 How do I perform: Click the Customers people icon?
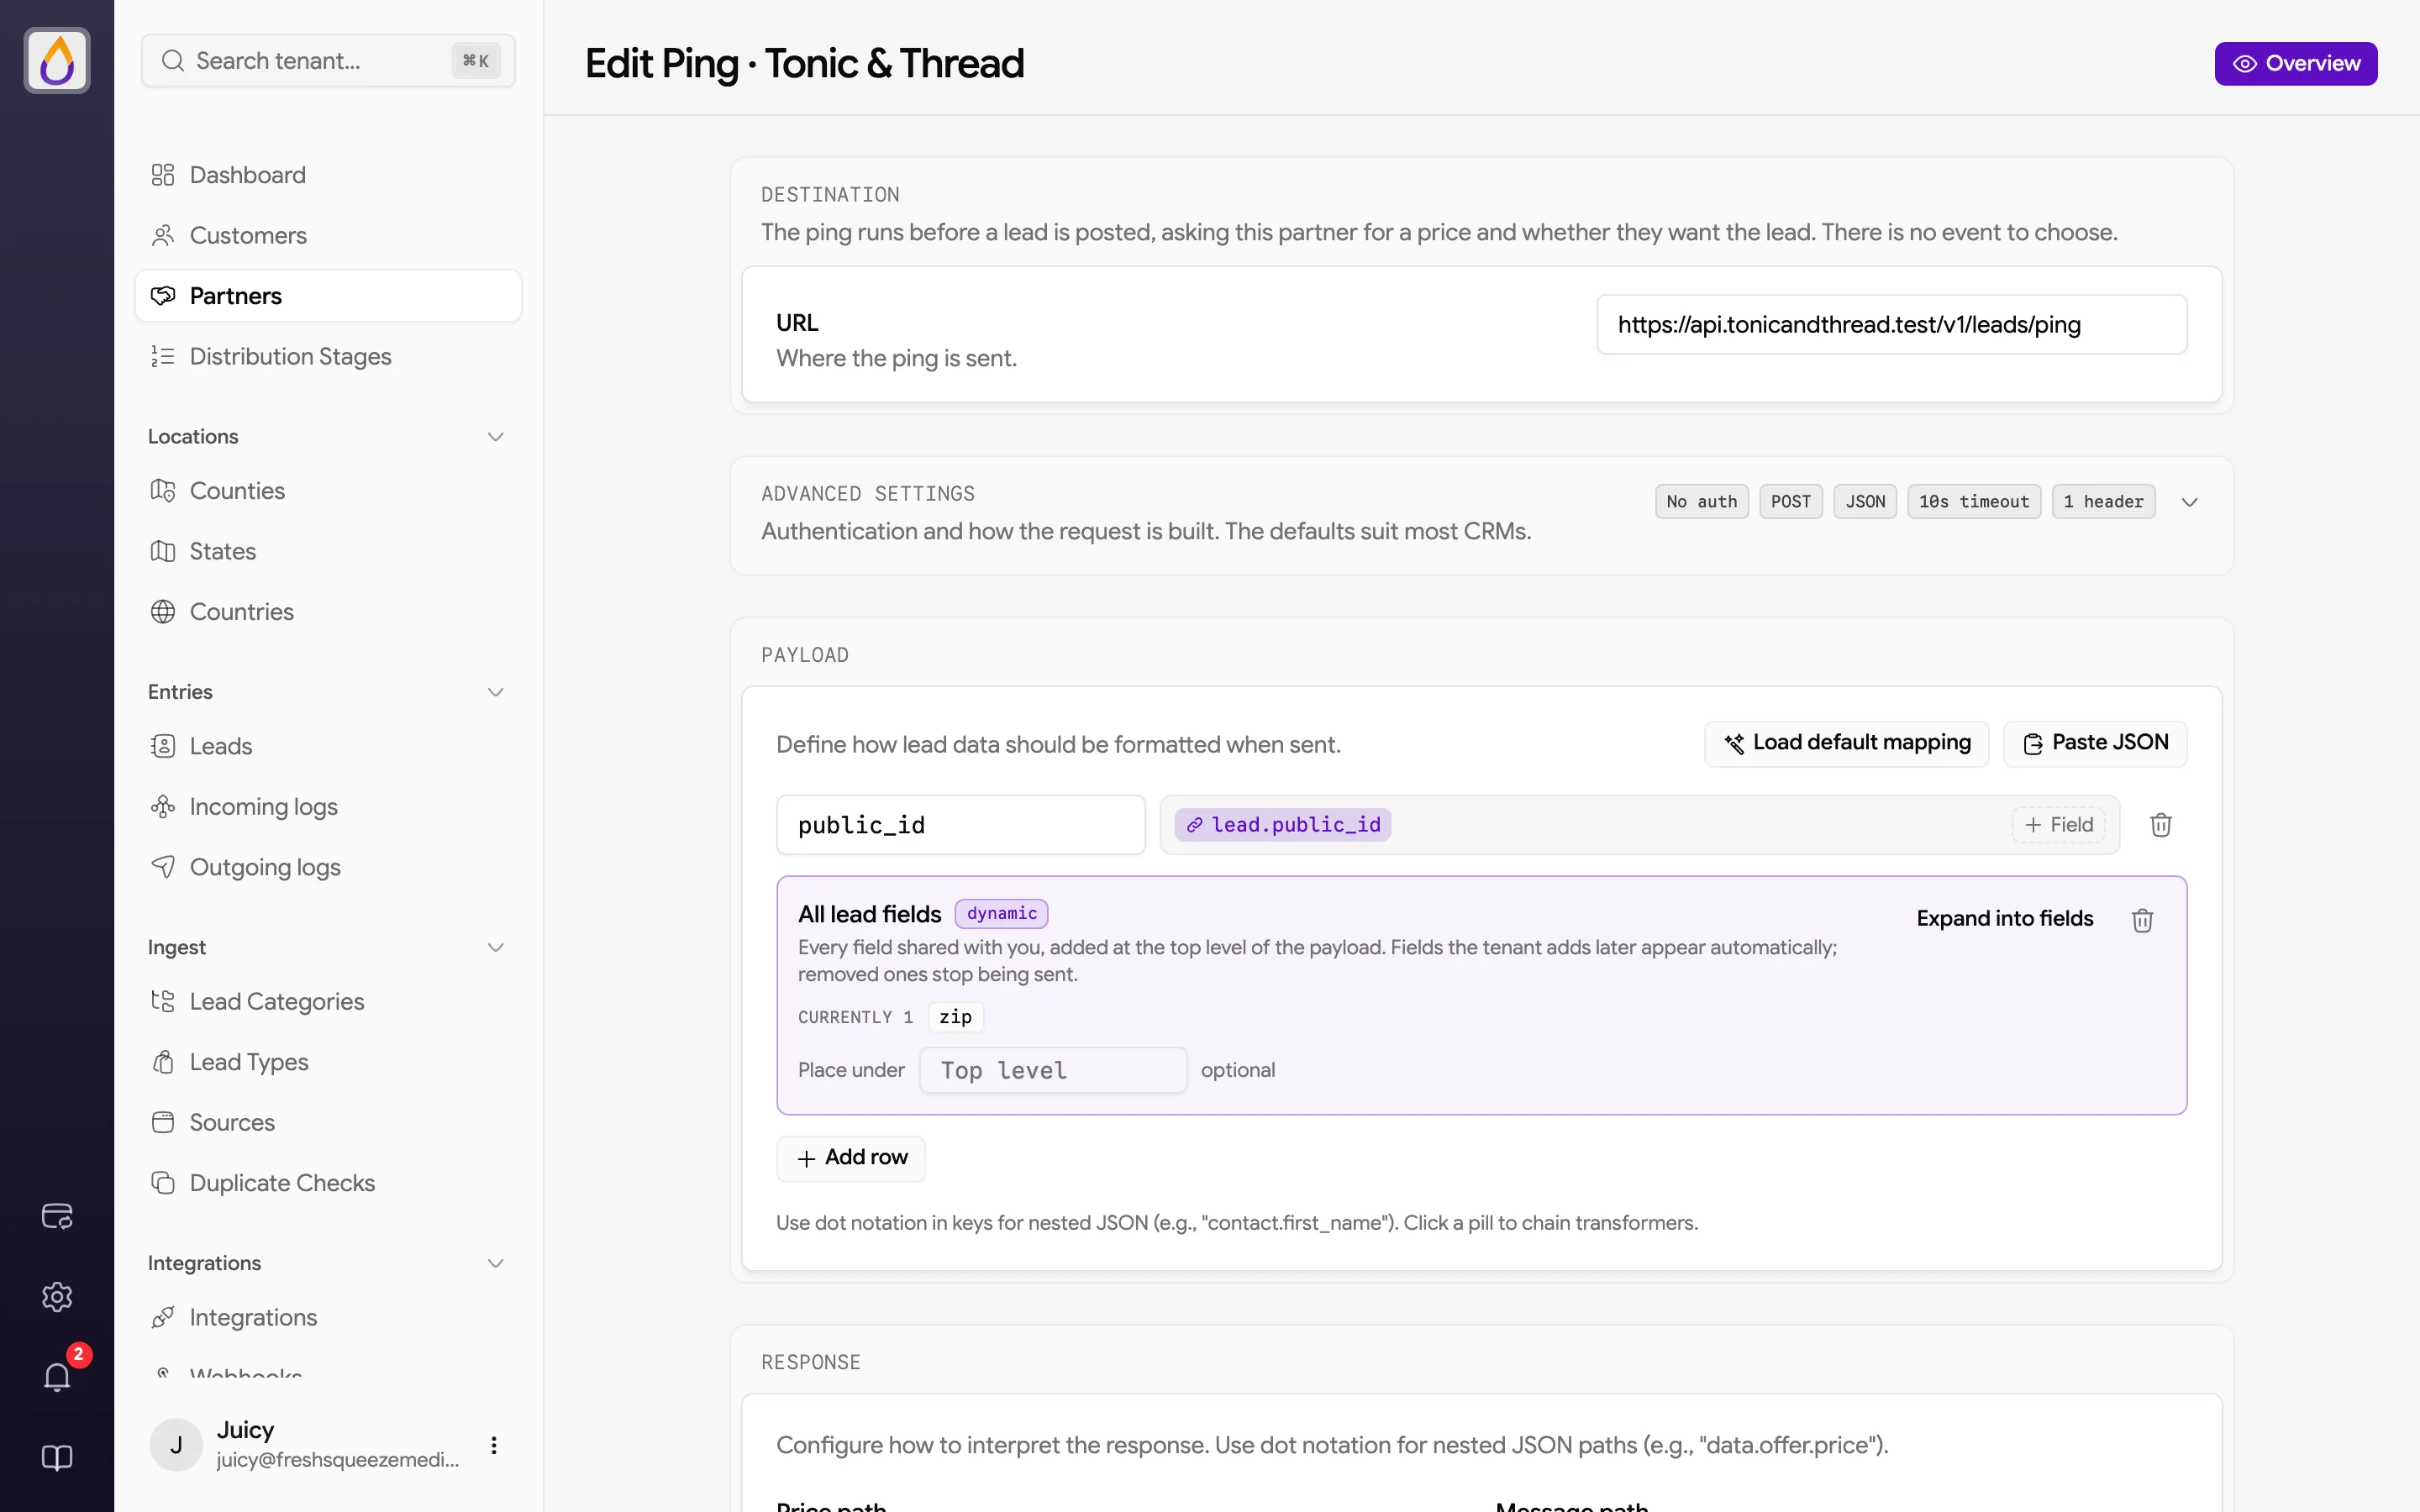click(163, 236)
